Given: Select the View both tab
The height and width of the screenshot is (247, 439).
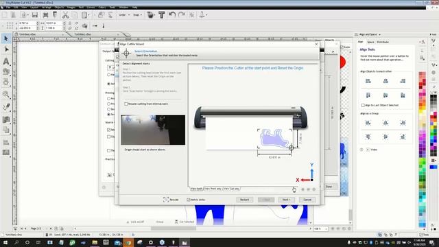Looking at the screenshot, I should (197, 189).
